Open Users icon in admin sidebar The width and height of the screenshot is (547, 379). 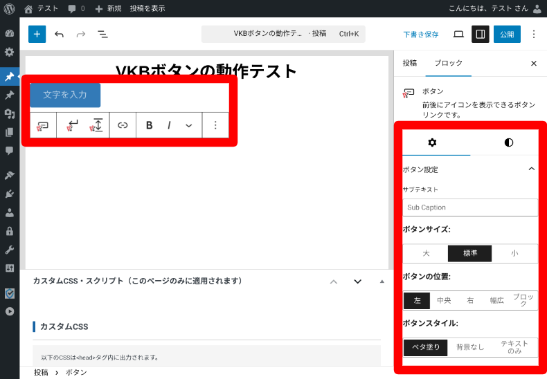(x=10, y=212)
